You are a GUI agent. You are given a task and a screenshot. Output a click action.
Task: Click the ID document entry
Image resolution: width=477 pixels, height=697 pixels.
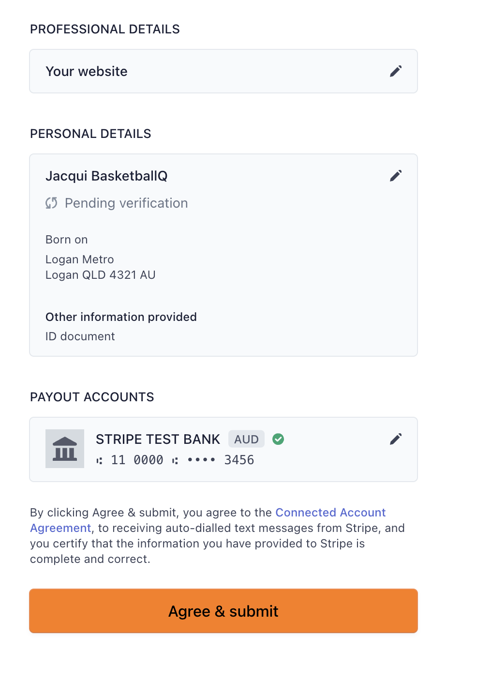coord(80,336)
